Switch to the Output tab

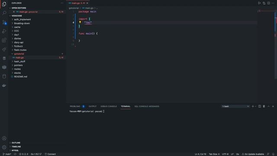pos(92,106)
